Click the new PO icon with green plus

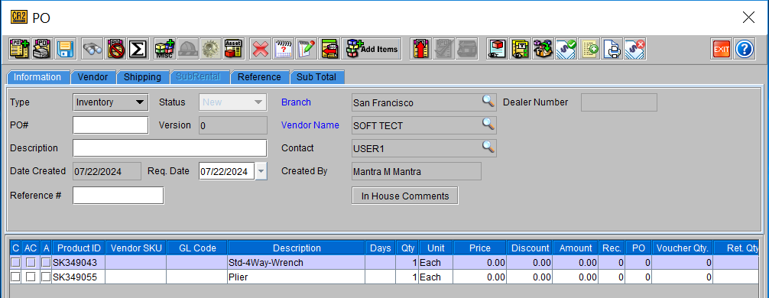pos(20,49)
